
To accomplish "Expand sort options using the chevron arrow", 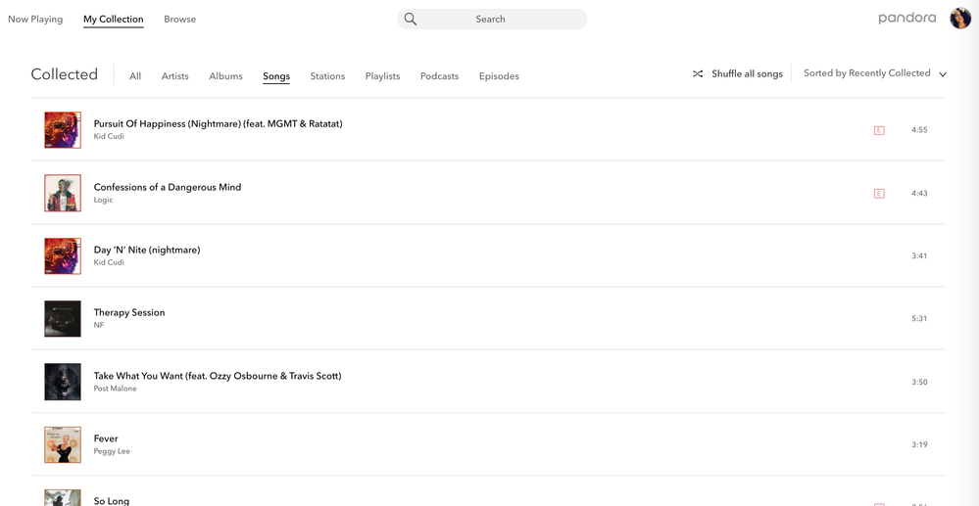I will tap(943, 74).
